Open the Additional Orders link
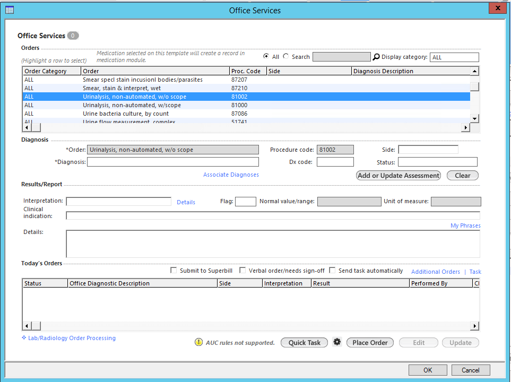 point(436,272)
